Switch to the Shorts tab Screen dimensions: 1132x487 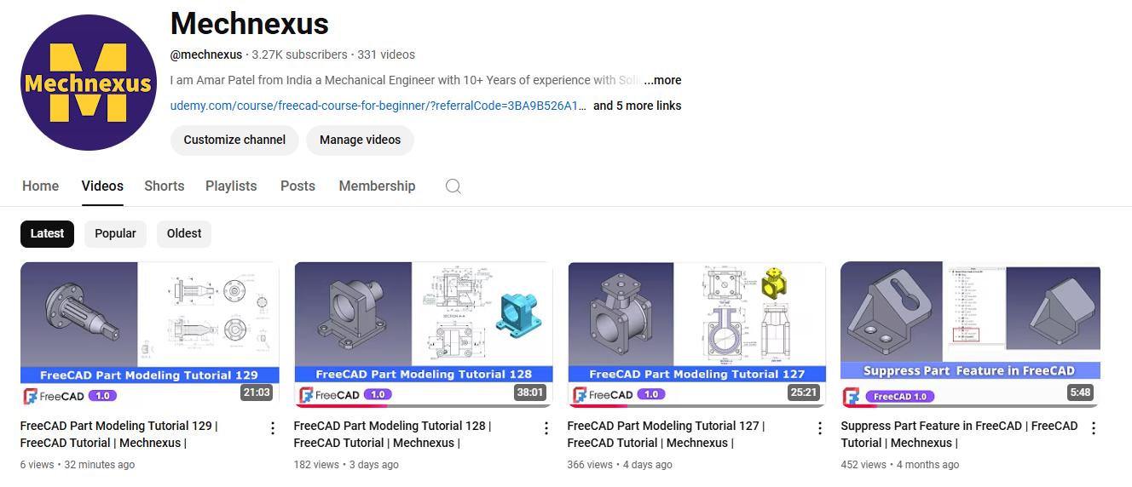(x=165, y=186)
